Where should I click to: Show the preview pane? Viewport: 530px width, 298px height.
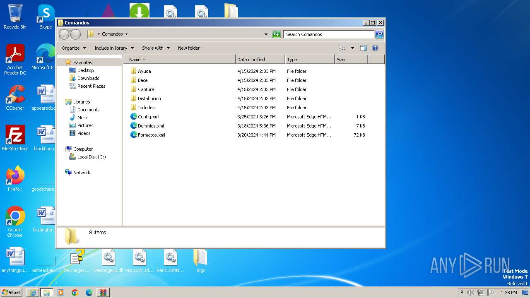click(x=364, y=48)
